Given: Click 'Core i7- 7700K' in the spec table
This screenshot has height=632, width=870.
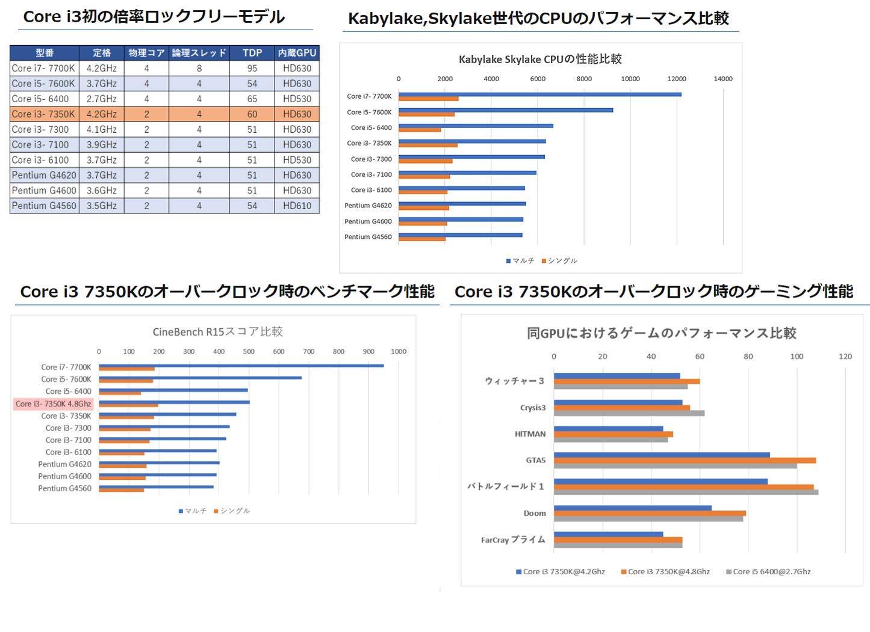Looking at the screenshot, I should click(x=43, y=69).
